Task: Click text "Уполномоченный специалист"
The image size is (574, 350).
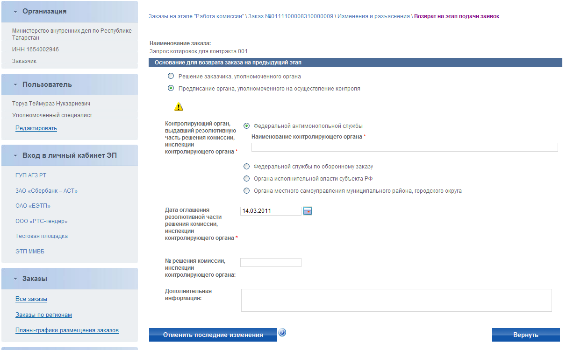Action: pyautogui.click(x=52, y=115)
